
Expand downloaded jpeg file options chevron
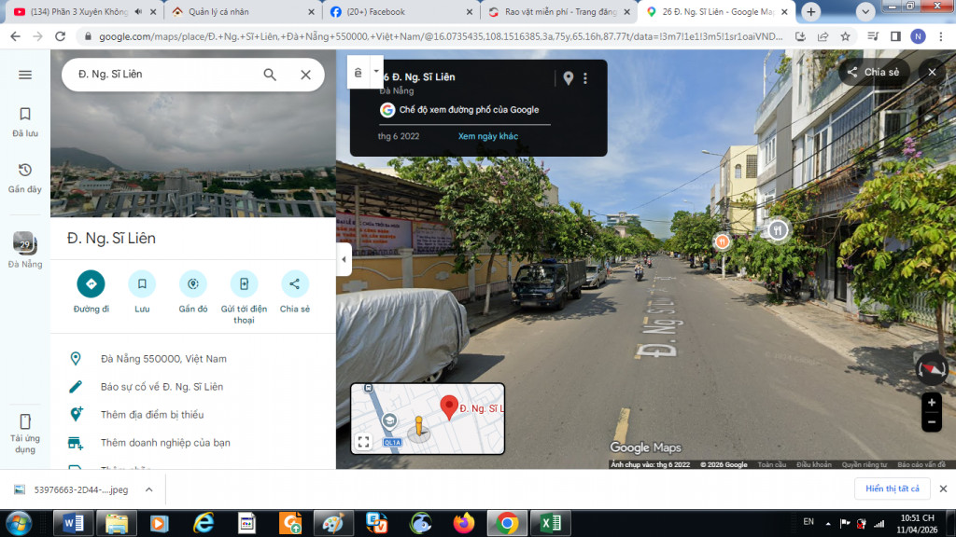(x=148, y=489)
